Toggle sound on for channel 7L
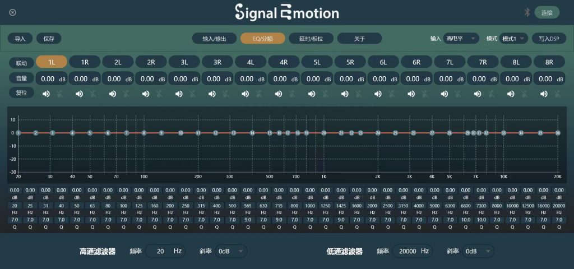The image size is (574, 269). [x=445, y=94]
